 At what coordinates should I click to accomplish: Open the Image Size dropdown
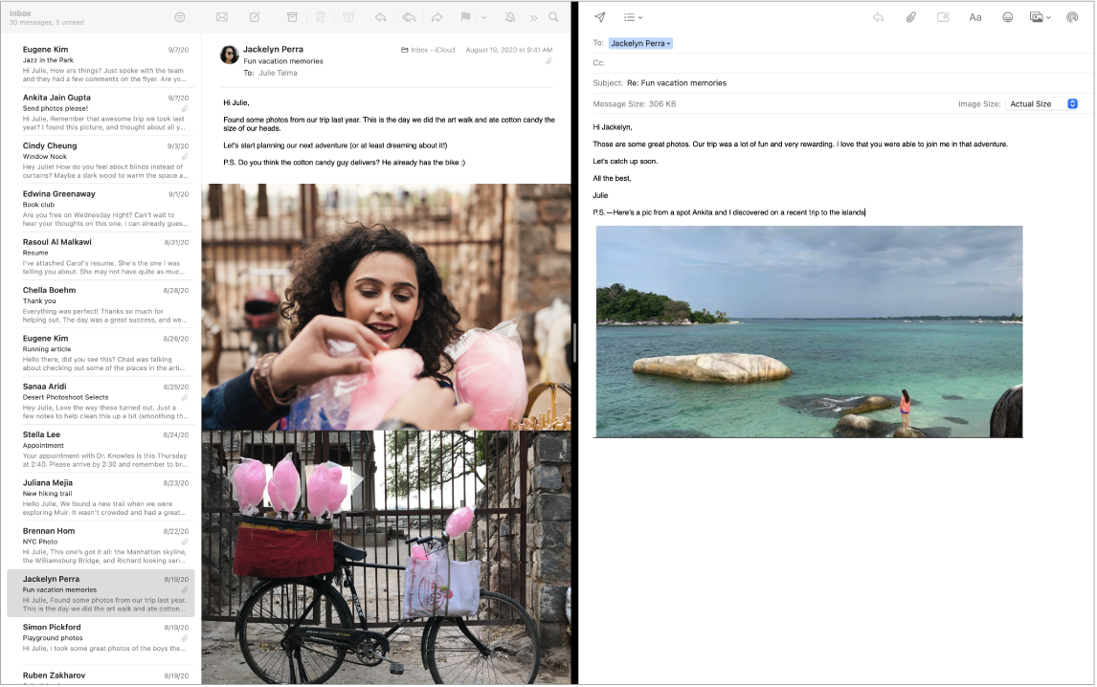(1041, 103)
